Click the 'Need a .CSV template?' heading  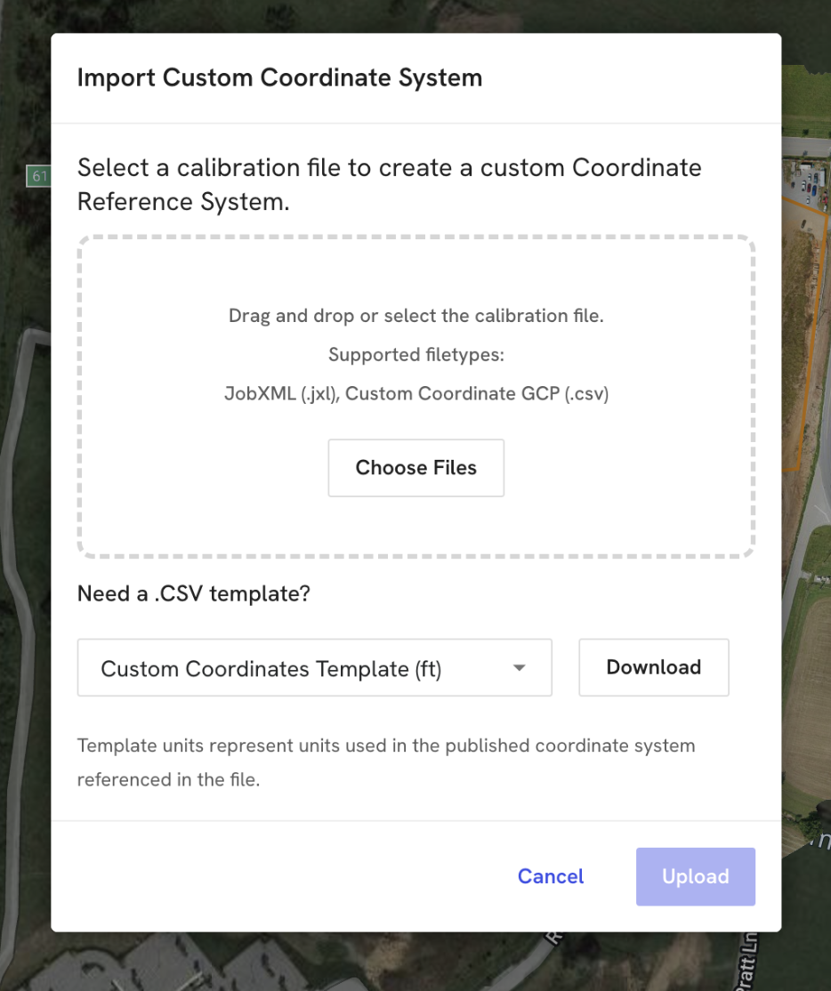pos(193,593)
